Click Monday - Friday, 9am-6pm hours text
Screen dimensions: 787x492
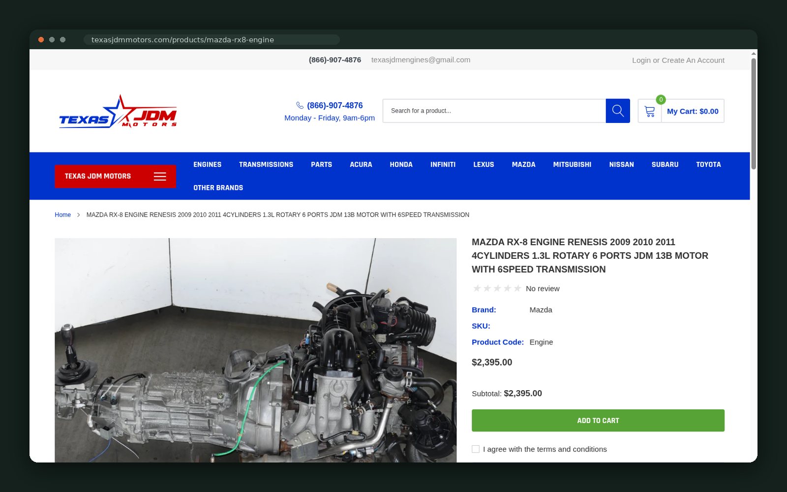point(330,118)
